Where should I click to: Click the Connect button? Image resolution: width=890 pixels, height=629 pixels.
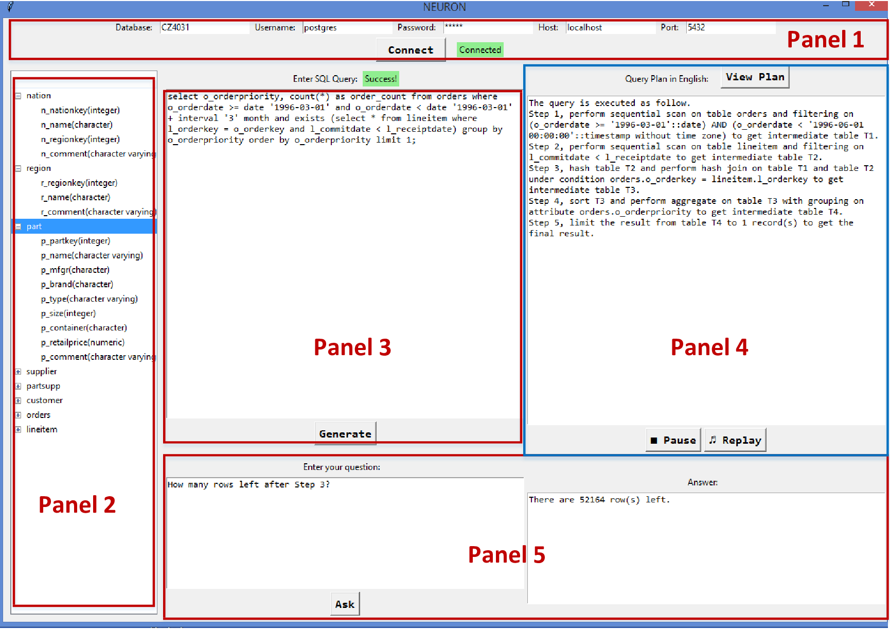(x=410, y=50)
